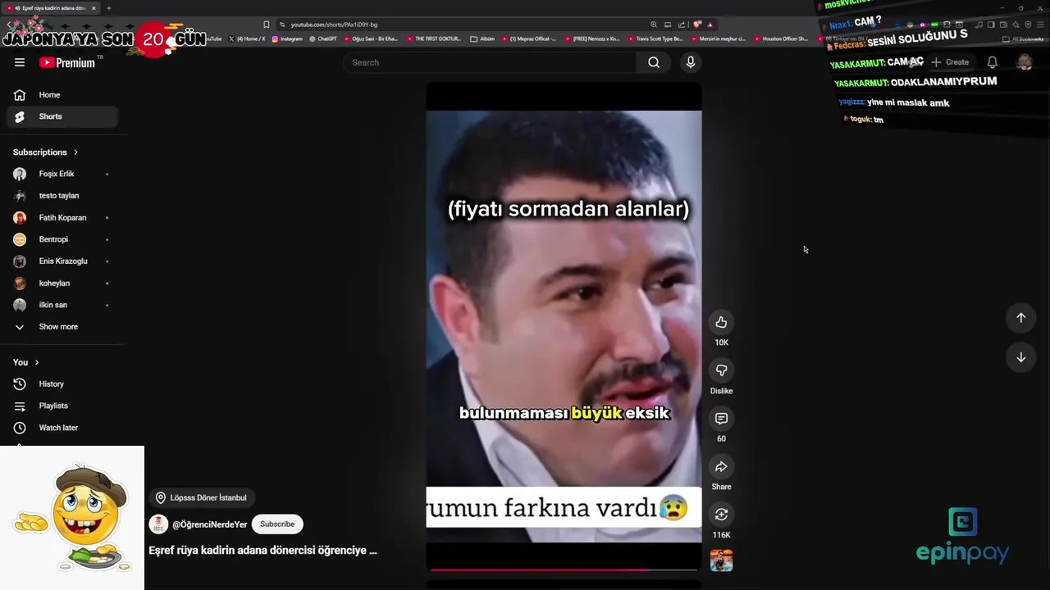Toggle the browser sidebar panel icon
Viewport: 1050px width, 590px height.
[x=991, y=25]
